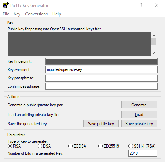Select the ECDSA key type
Screen dimensions: 165x162
point(70,146)
